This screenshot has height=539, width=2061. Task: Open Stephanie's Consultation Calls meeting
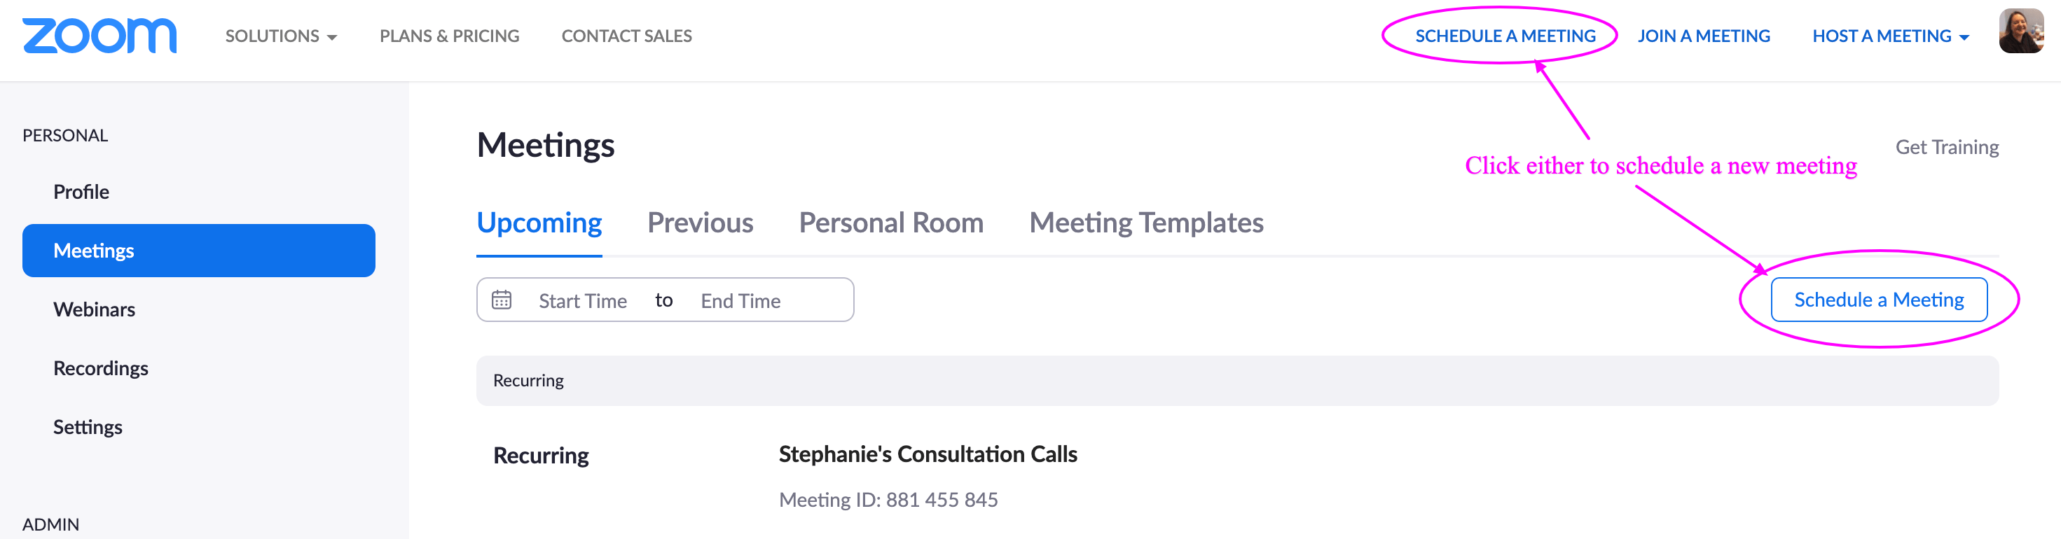[x=928, y=454]
